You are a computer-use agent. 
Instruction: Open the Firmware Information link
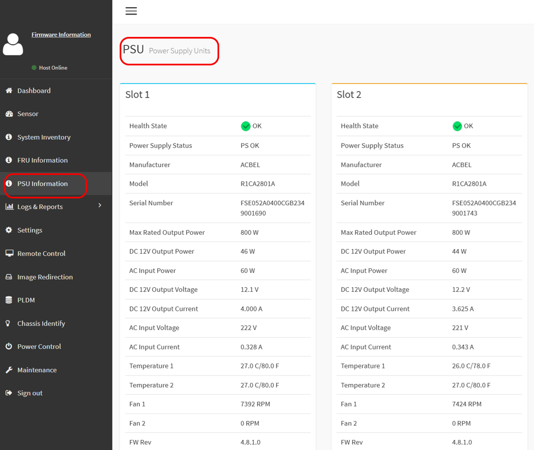click(61, 35)
